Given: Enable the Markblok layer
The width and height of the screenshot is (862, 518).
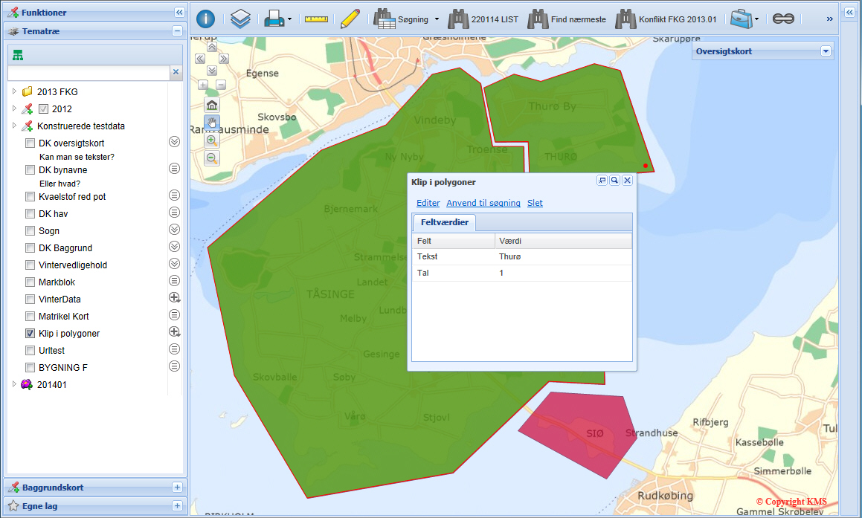Looking at the screenshot, I should (30, 282).
